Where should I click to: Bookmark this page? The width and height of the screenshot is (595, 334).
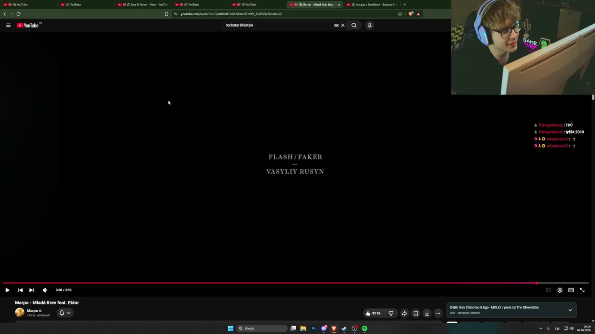coord(166,14)
